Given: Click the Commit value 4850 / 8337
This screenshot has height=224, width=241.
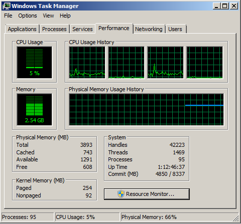Looking at the screenshot, I should point(170,174).
